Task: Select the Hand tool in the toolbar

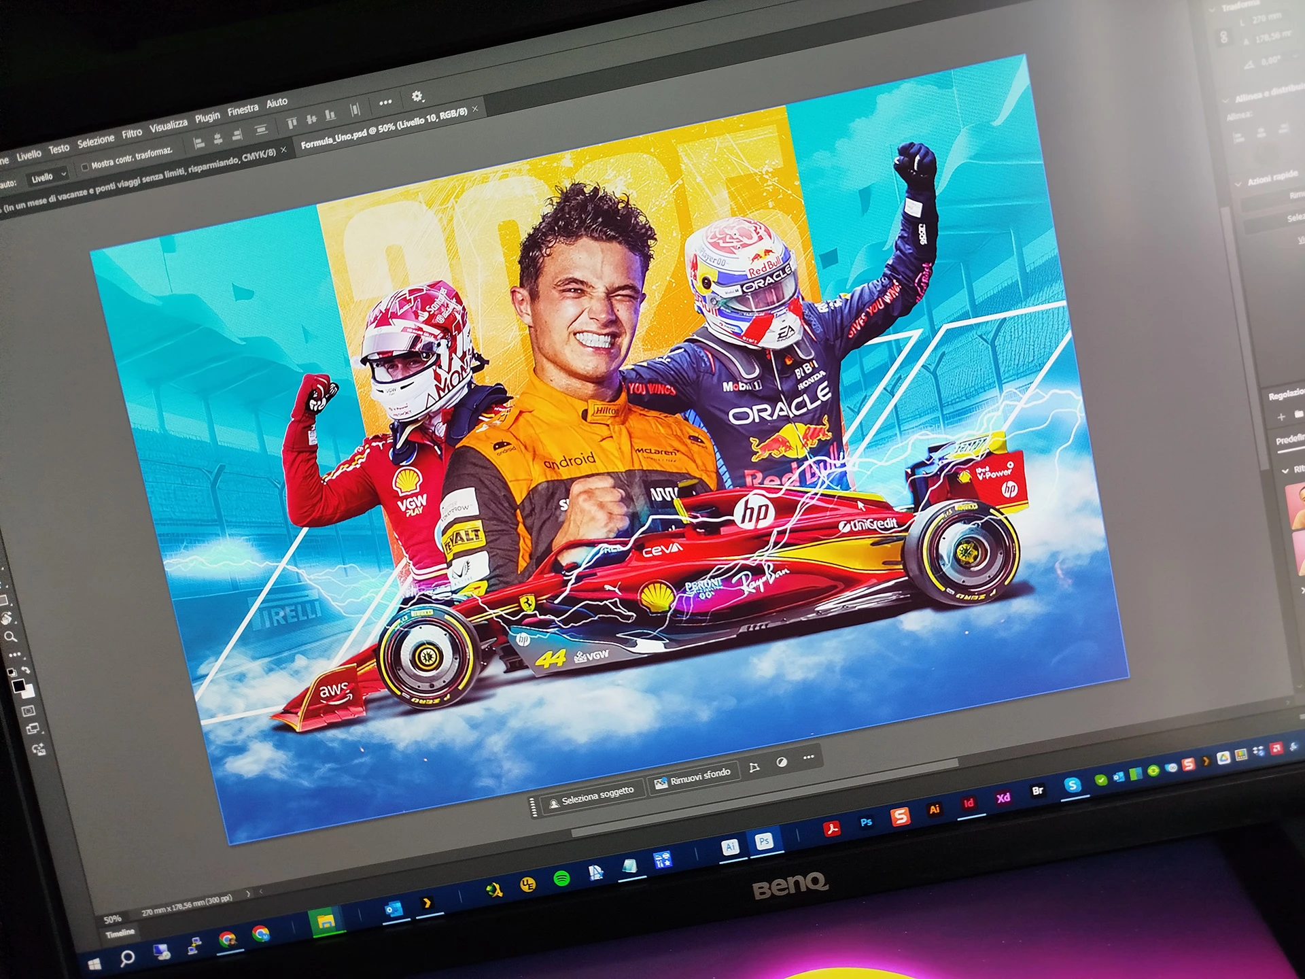Action: (7, 618)
